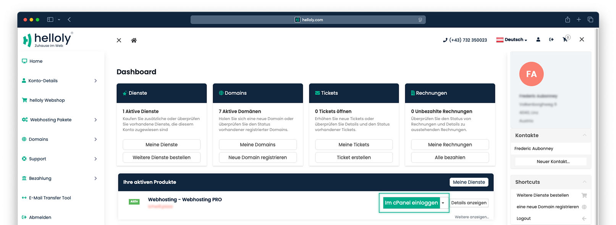
Task: Click the home icon in top bar
Action: click(134, 40)
